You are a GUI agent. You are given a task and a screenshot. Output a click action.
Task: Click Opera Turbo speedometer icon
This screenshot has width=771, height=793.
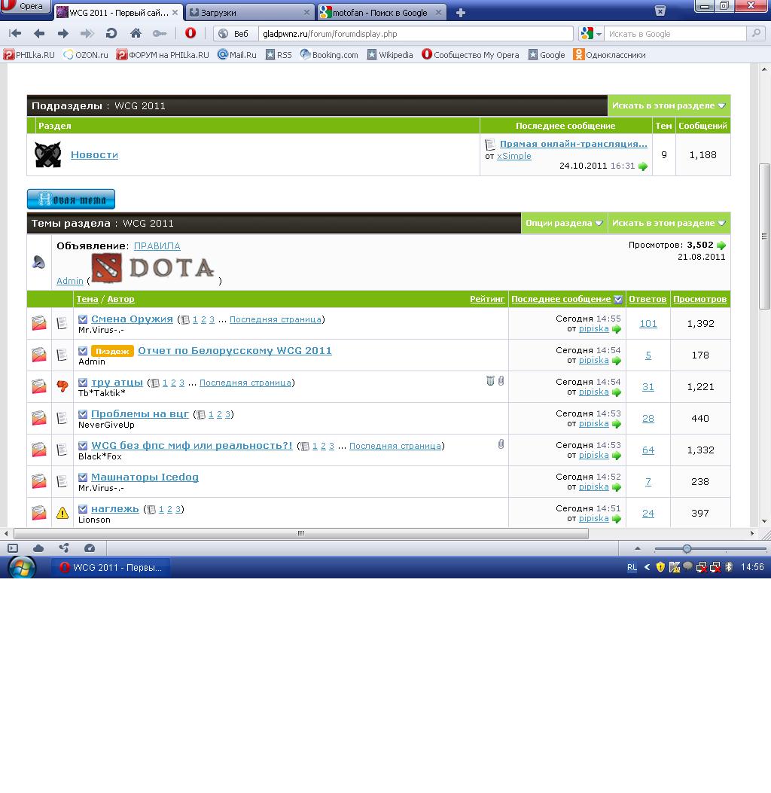point(90,548)
